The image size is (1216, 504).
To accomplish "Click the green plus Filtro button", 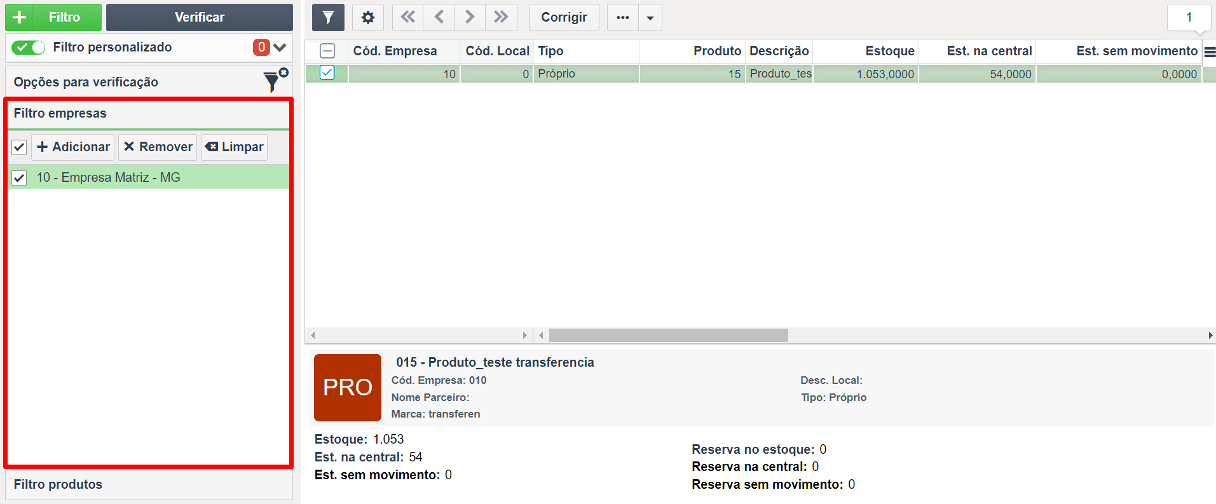I will tap(53, 17).
